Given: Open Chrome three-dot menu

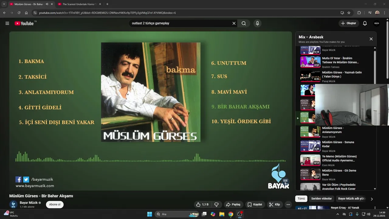Looking at the screenshot, I should [385, 13].
